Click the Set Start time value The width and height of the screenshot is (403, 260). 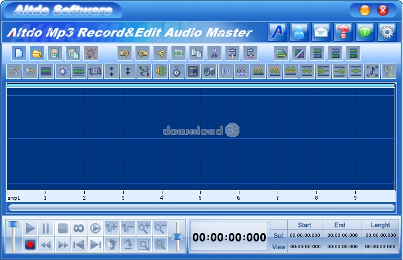(305, 235)
